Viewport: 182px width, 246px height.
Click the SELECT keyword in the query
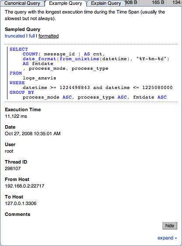[19, 49]
